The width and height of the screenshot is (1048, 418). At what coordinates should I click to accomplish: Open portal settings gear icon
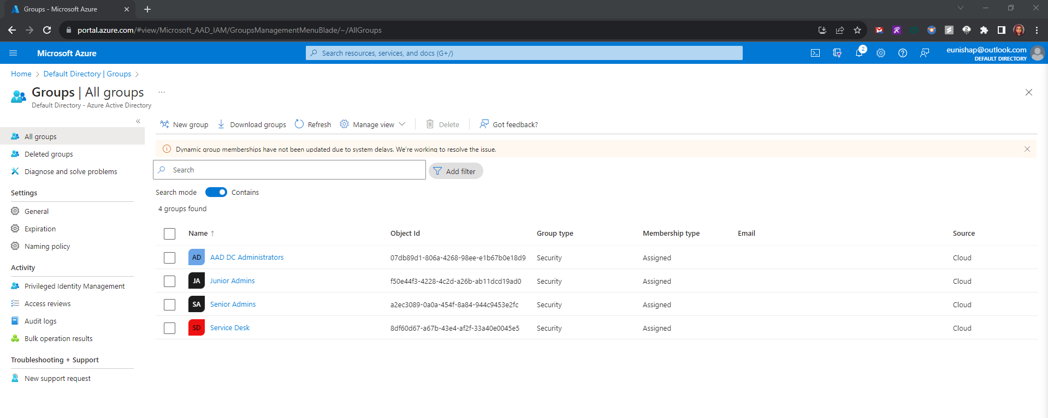881,53
